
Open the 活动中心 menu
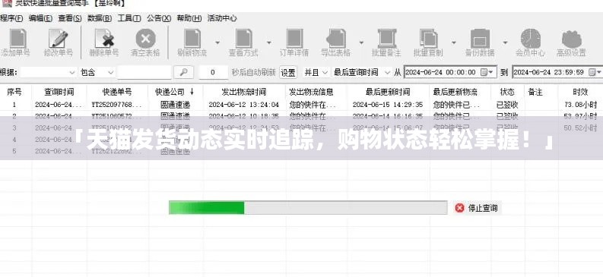click(x=222, y=18)
